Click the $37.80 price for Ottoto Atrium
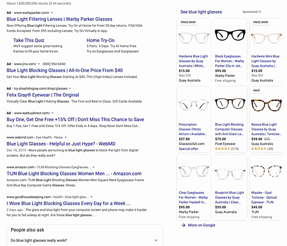 [184, 139]
